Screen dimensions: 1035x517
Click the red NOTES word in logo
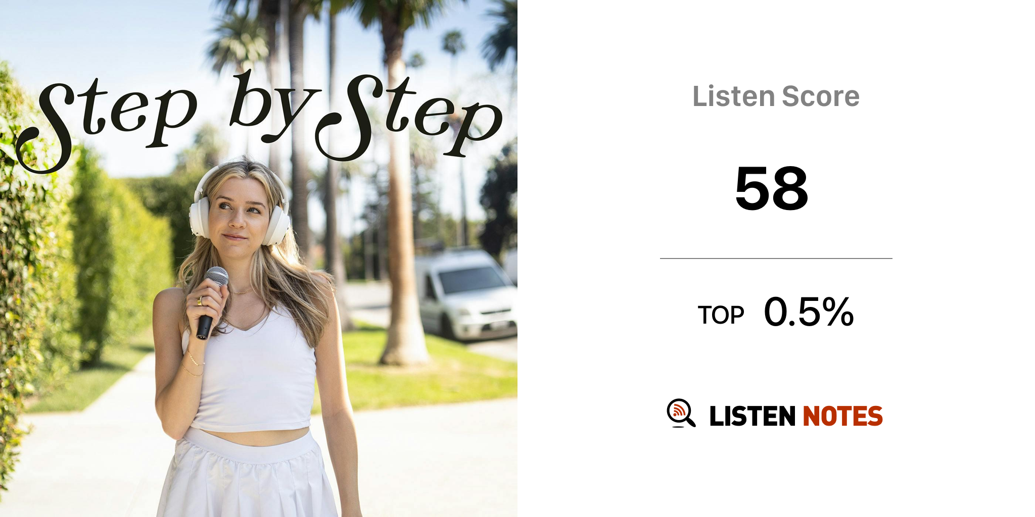tap(842, 416)
